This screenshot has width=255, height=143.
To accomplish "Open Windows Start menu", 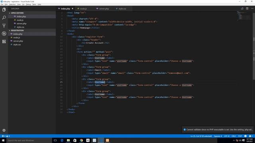I will coord(3,140).
